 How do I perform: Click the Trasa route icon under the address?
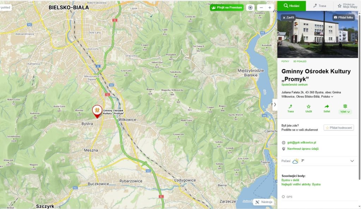pos(290,108)
